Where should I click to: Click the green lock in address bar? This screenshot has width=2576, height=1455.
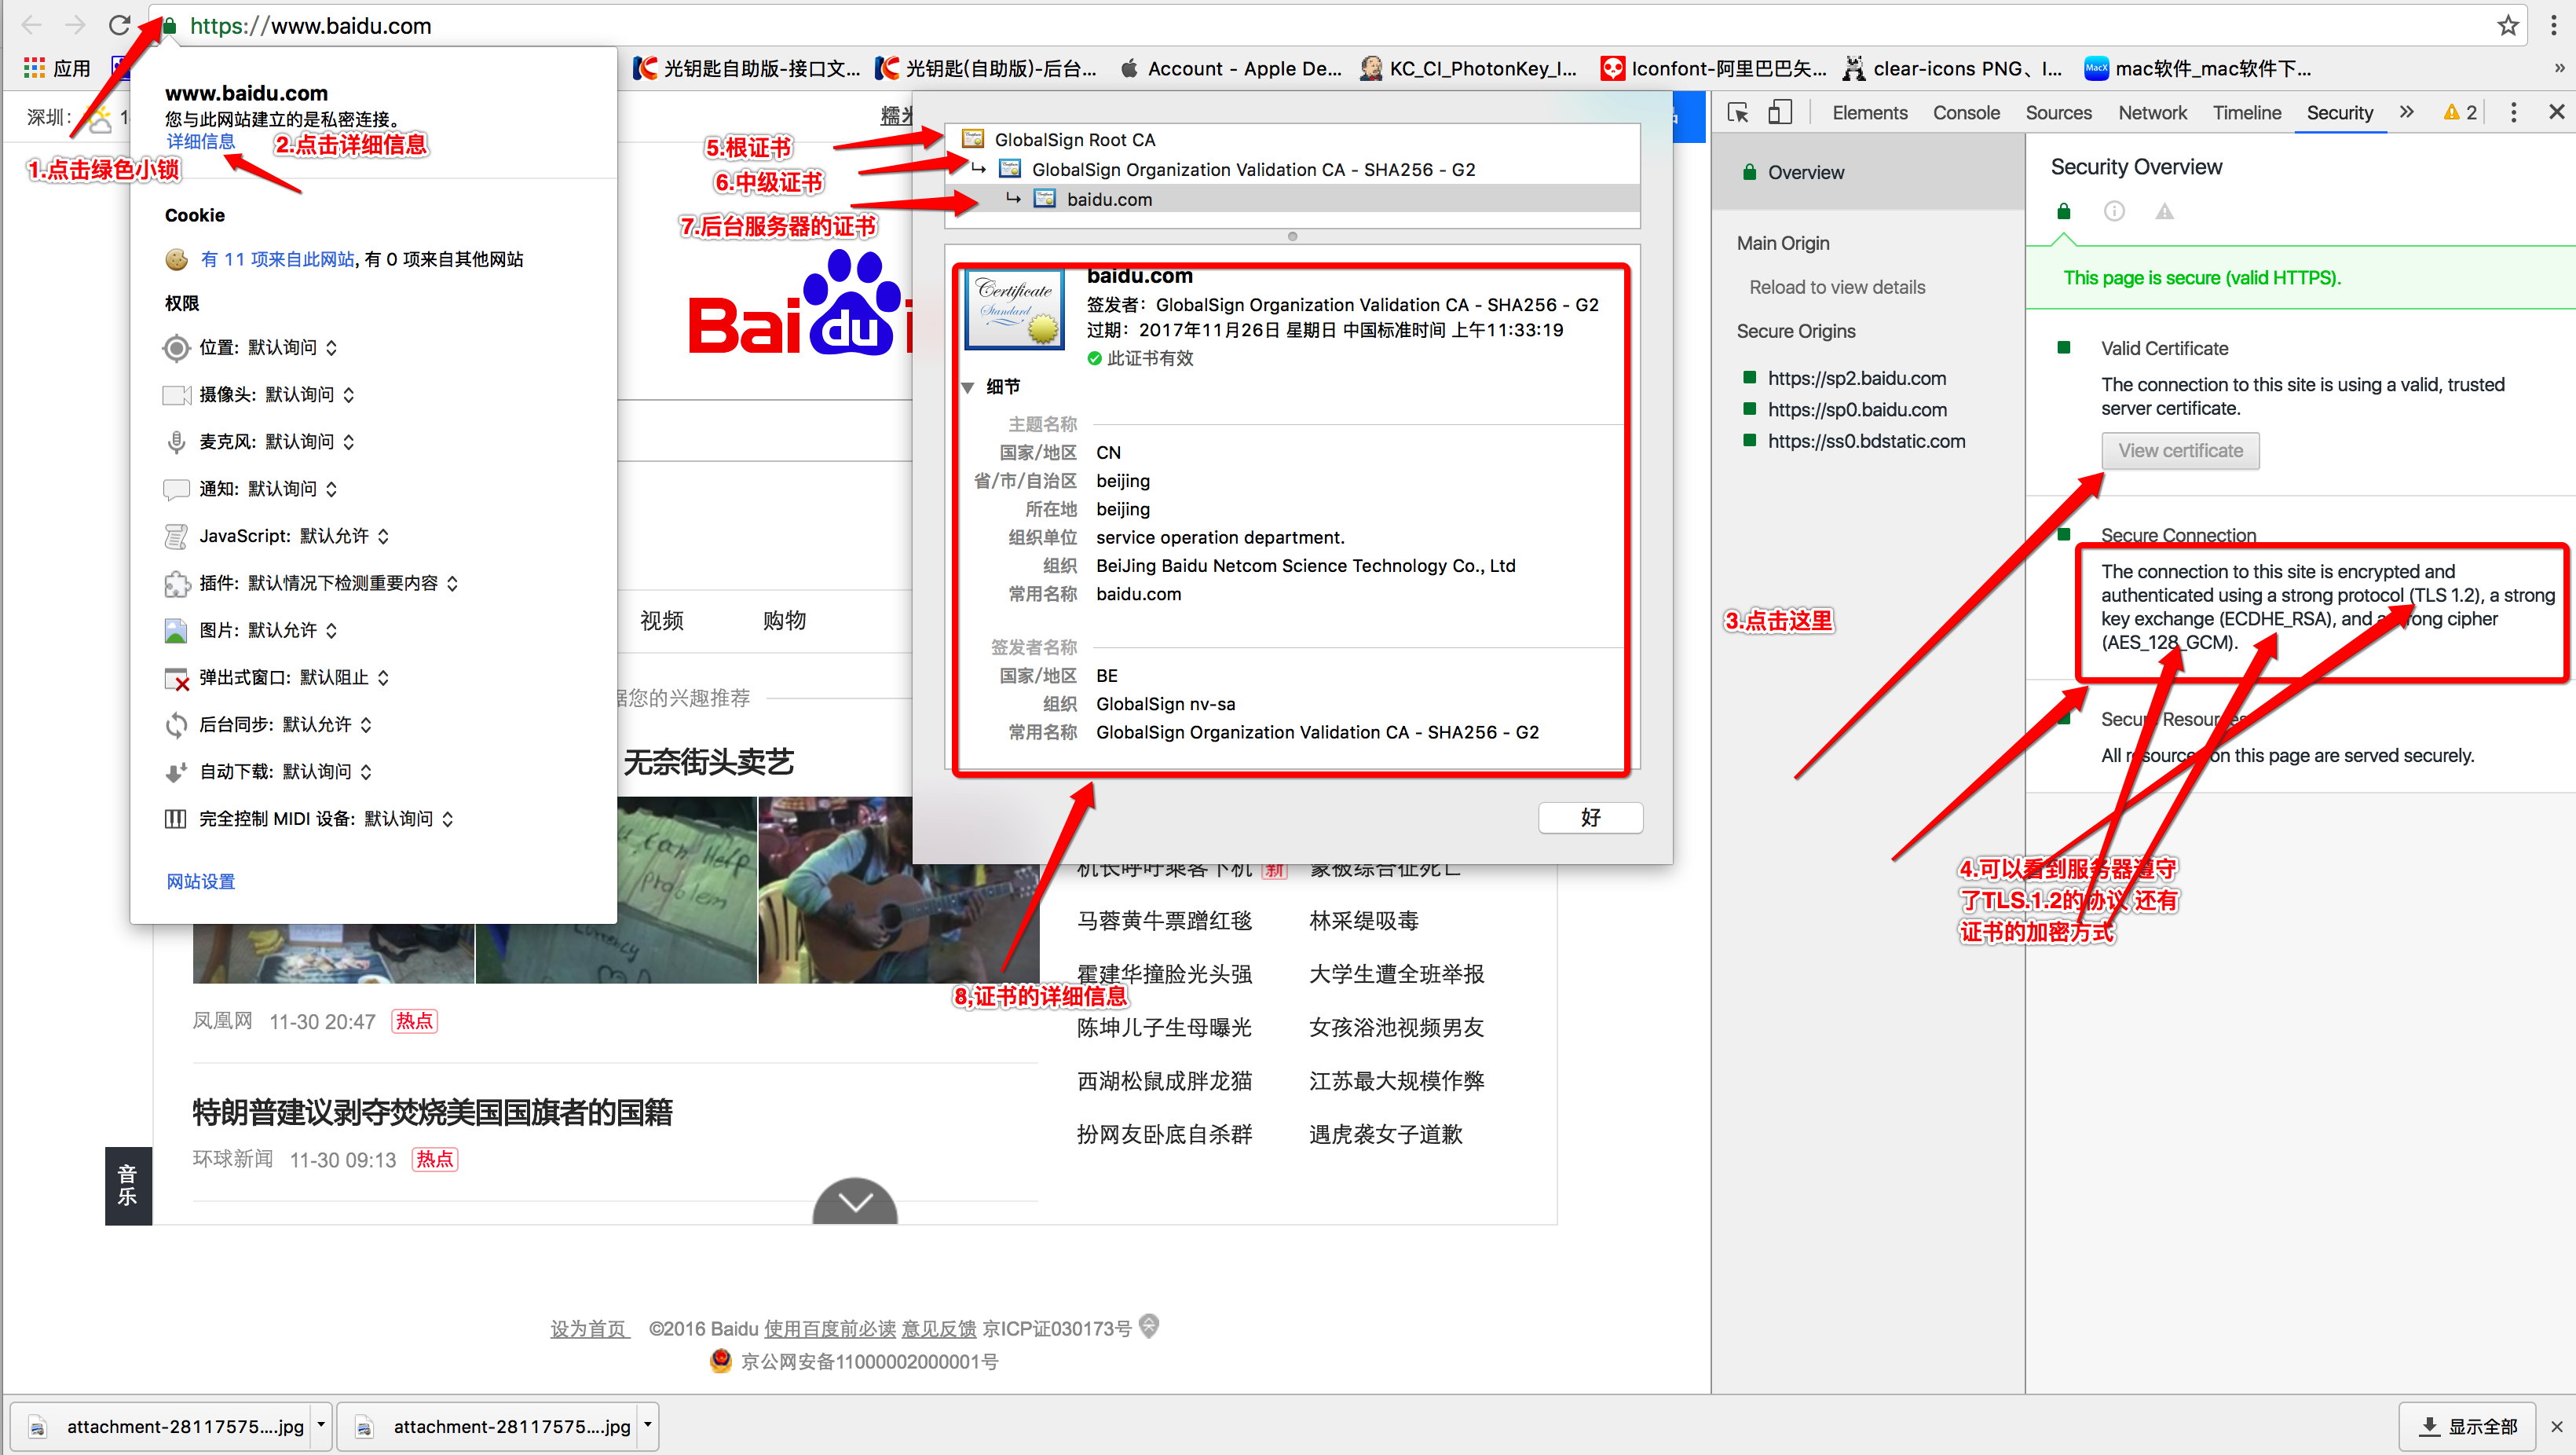pos(170,26)
